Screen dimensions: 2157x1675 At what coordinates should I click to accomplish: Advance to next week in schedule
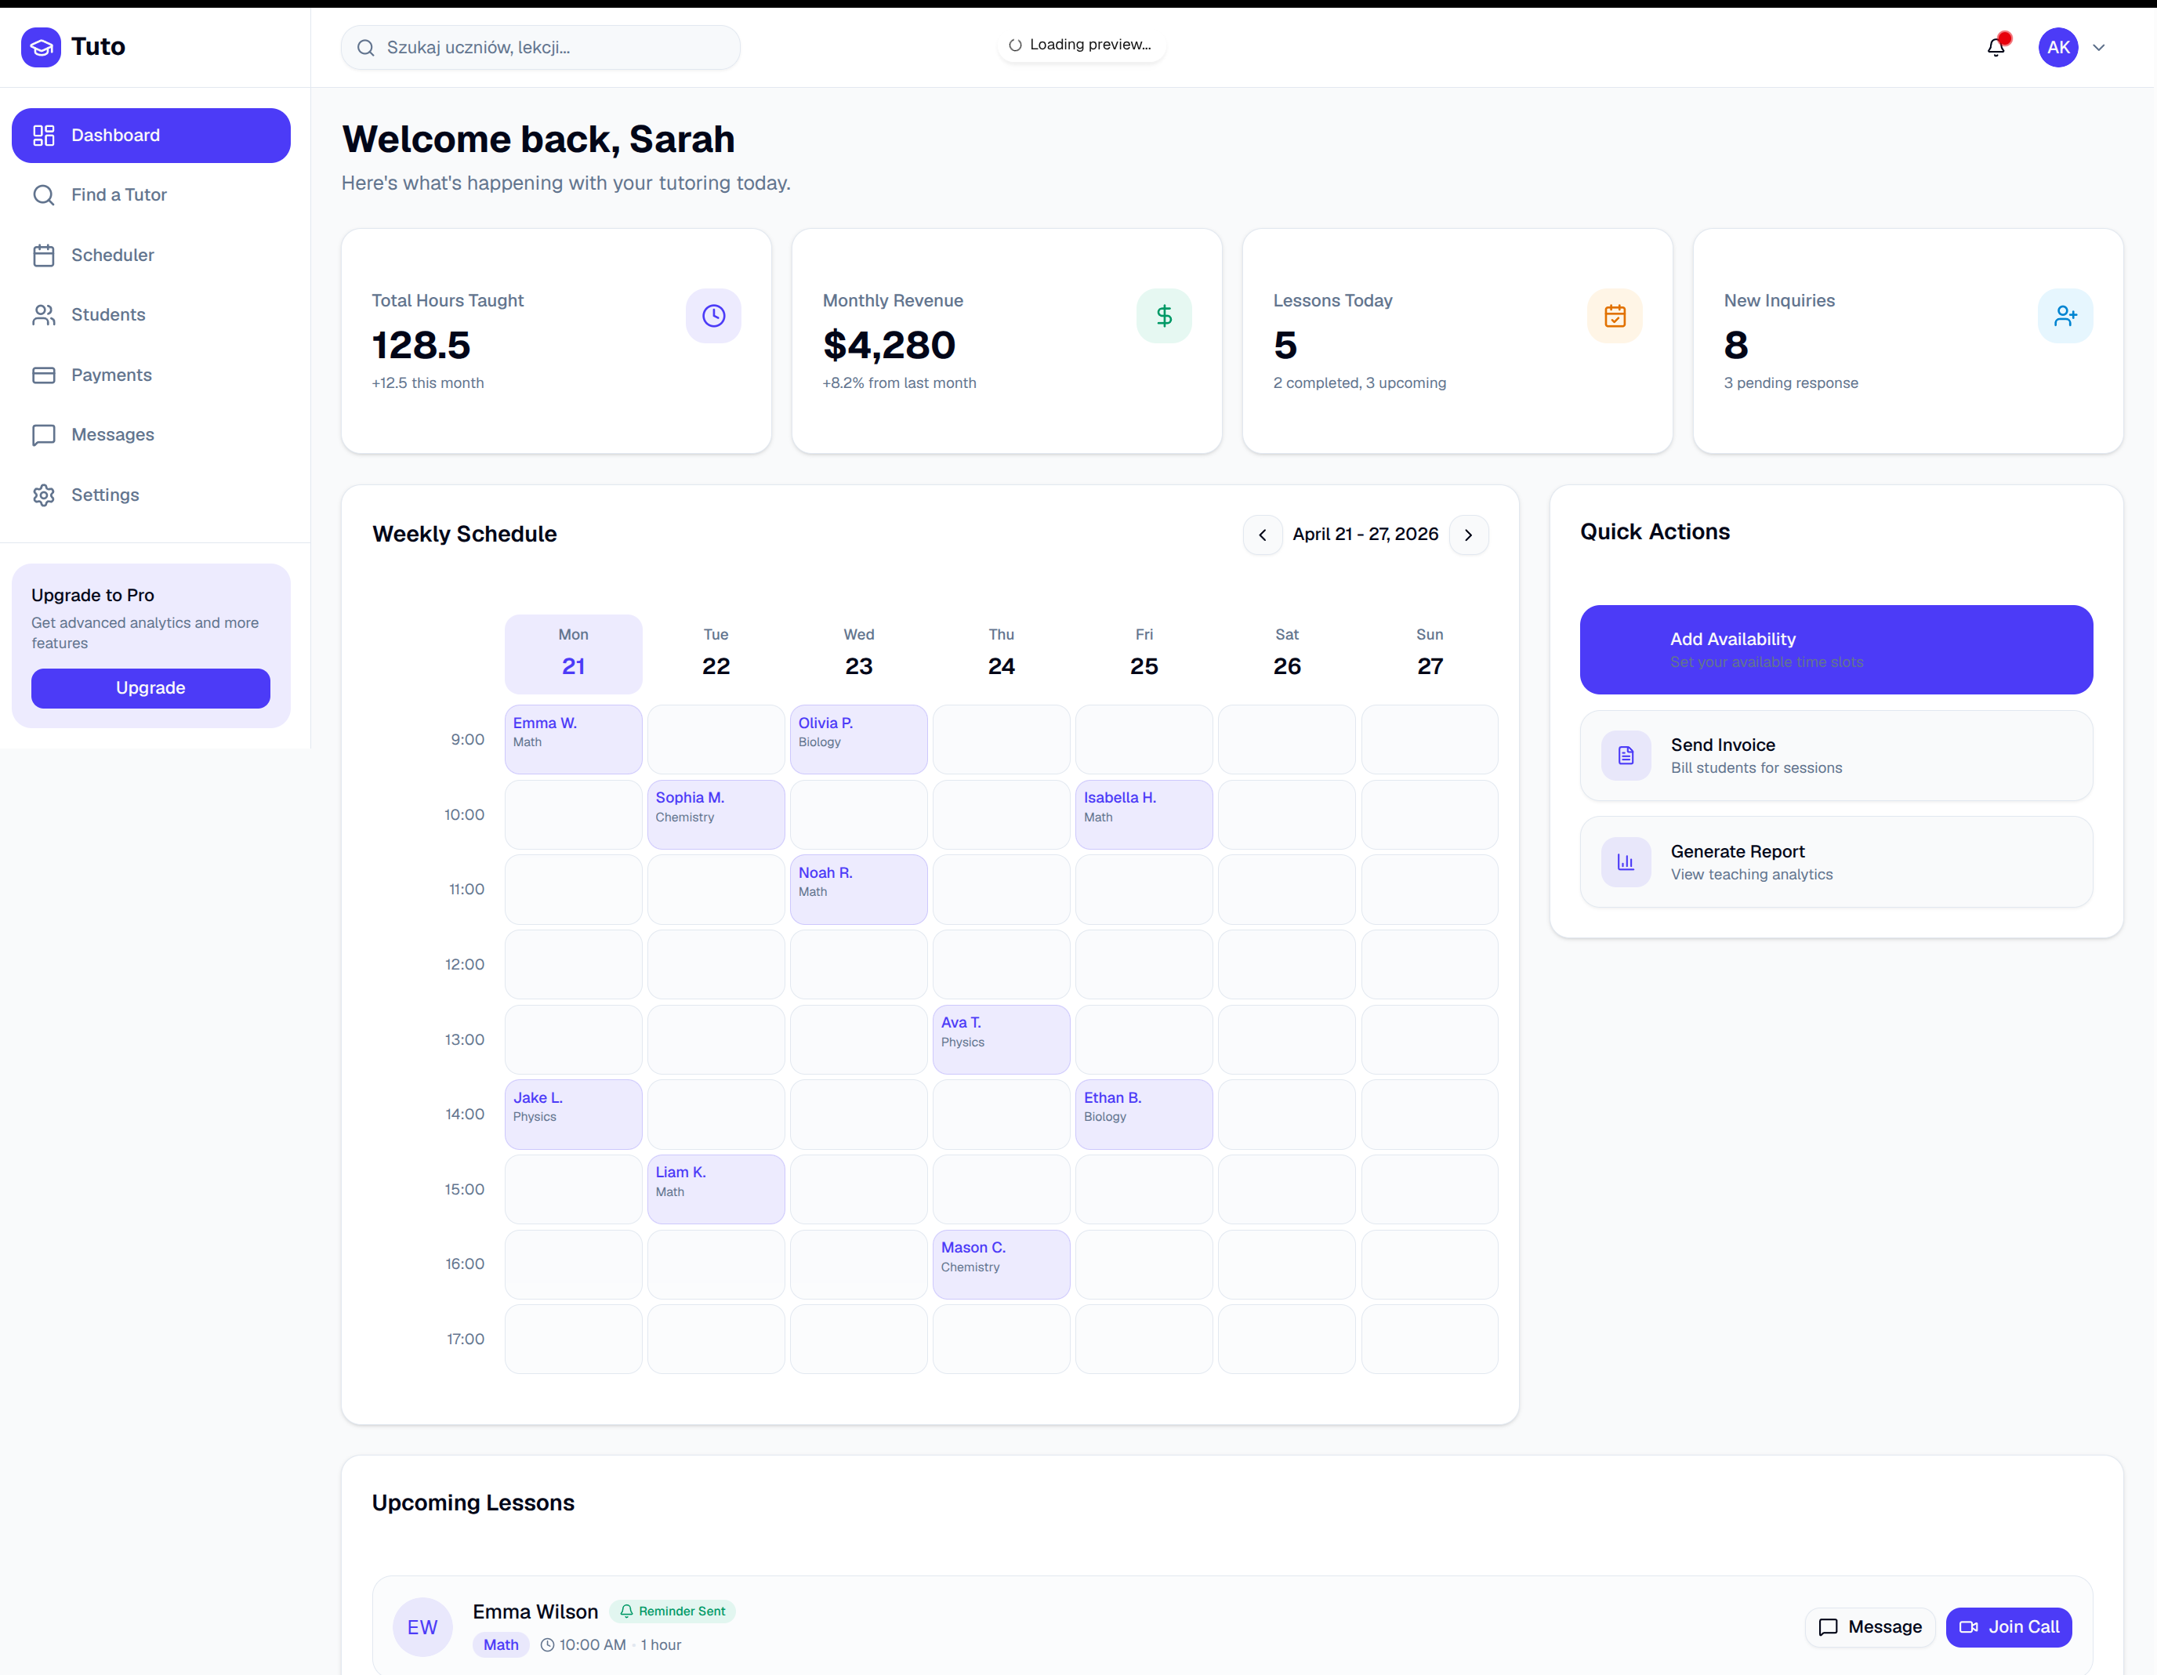(1469, 535)
